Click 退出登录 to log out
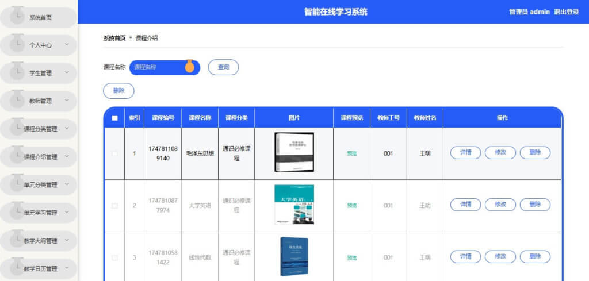Viewport: 589px width, 281px height. (566, 11)
